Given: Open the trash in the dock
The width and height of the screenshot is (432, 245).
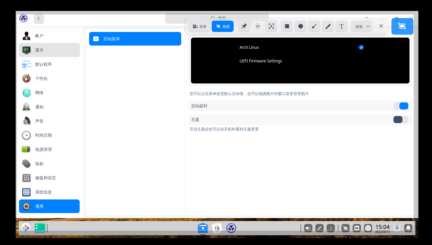Looking at the screenshot, I should 397,228.
